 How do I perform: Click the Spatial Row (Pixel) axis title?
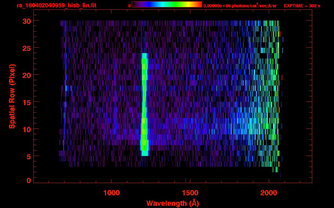pyautogui.click(x=12, y=96)
